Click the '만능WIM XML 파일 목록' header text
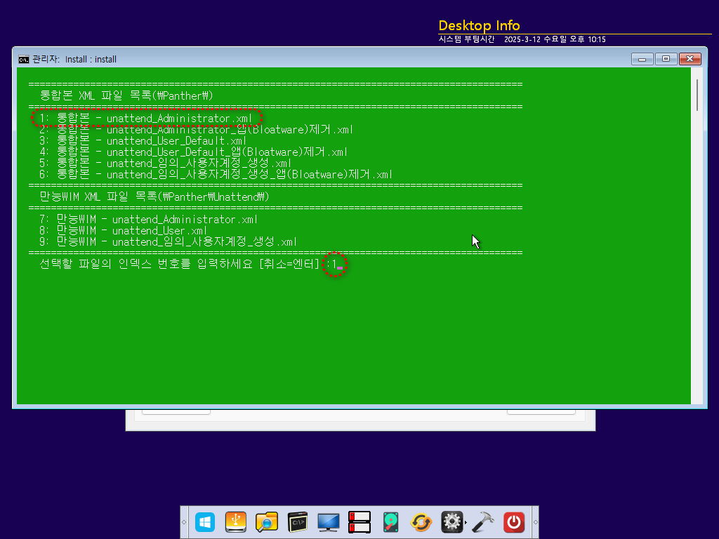719x539 pixels. point(154,197)
